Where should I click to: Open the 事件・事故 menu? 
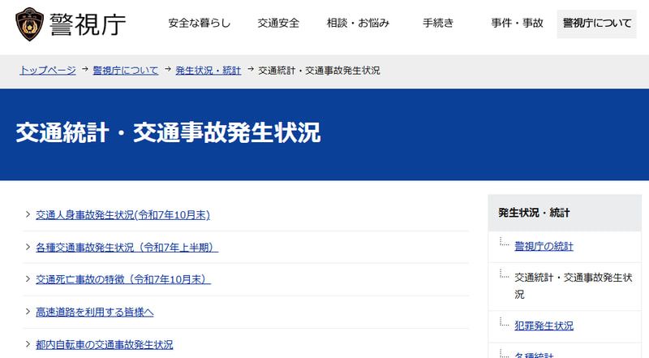(x=517, y=23)
